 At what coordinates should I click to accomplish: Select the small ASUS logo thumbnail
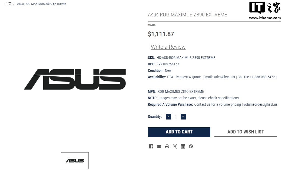(x=75, y=161)
